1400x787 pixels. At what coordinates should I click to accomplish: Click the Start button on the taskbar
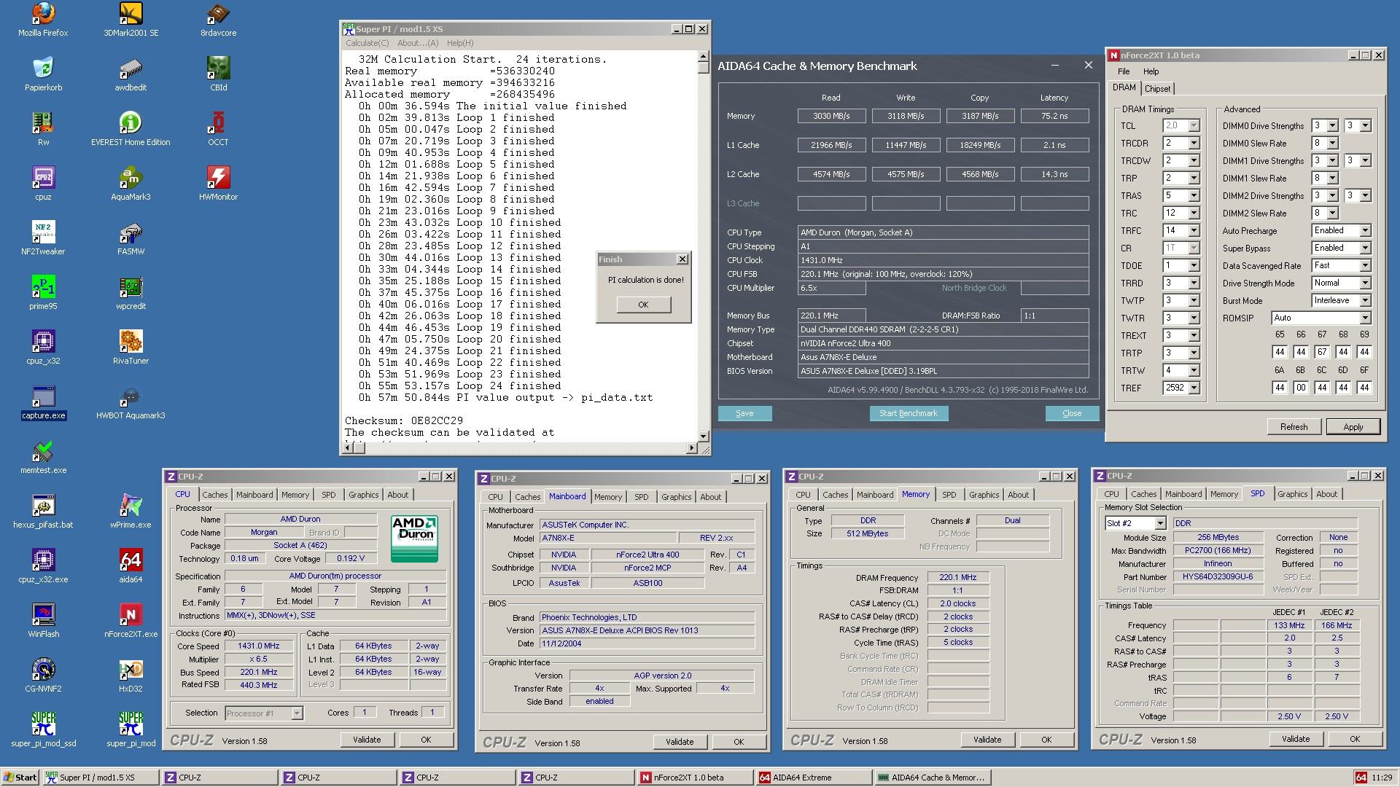click(x=20, y=778)
